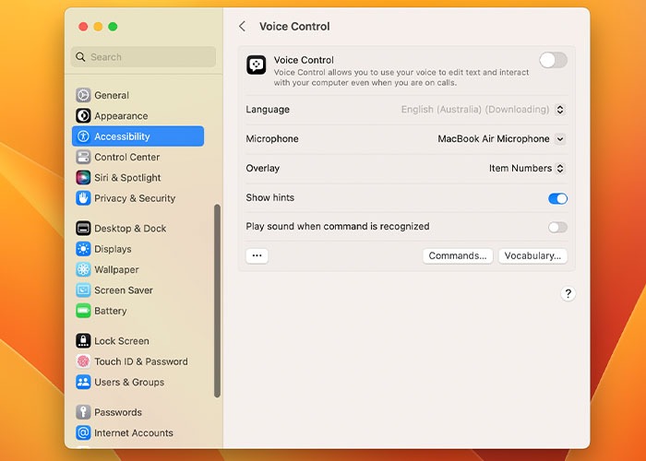Click the Overlay row label

263,169
